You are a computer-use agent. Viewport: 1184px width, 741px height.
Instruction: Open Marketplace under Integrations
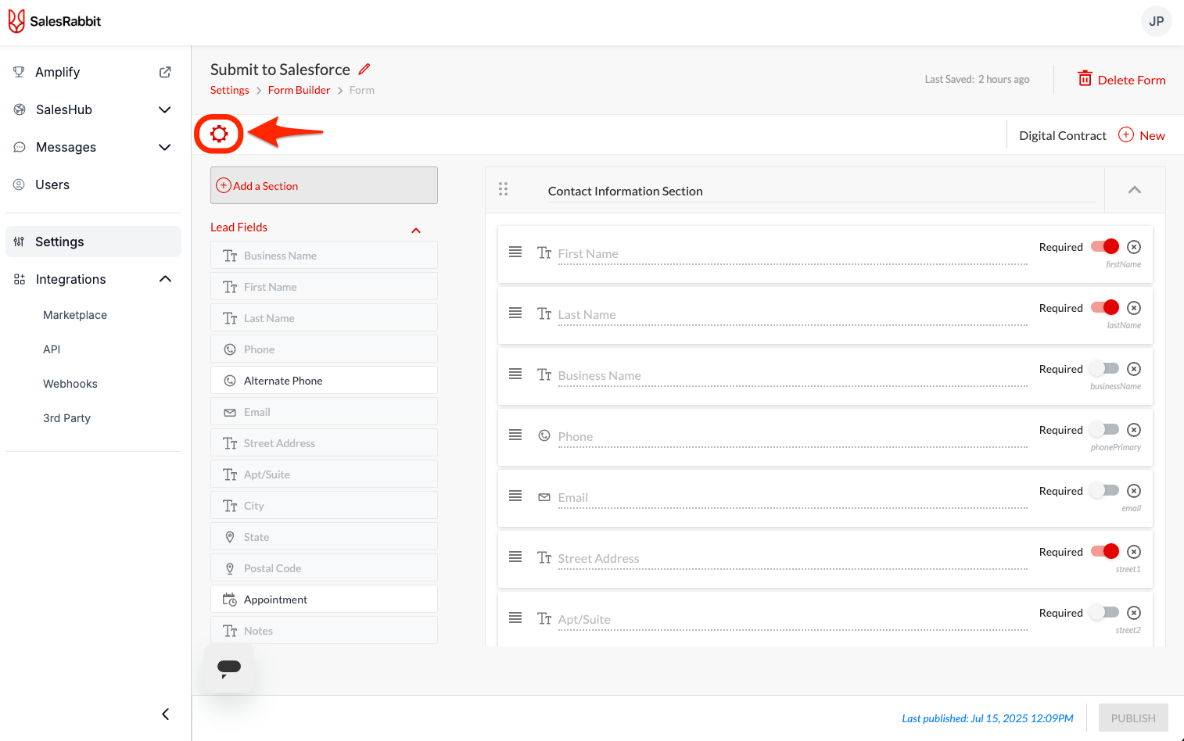[x=75, y=315]
